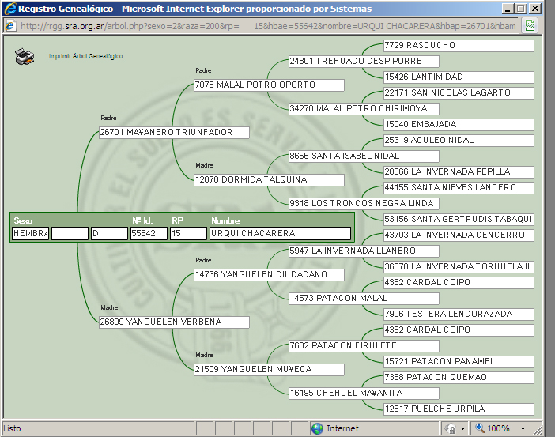Click the RP field showing 15
The width and height of the screenshot is (555, 437).
[x=187, y=234]
